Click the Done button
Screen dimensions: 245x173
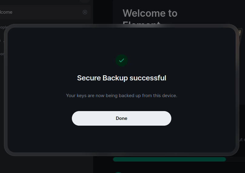121,118
